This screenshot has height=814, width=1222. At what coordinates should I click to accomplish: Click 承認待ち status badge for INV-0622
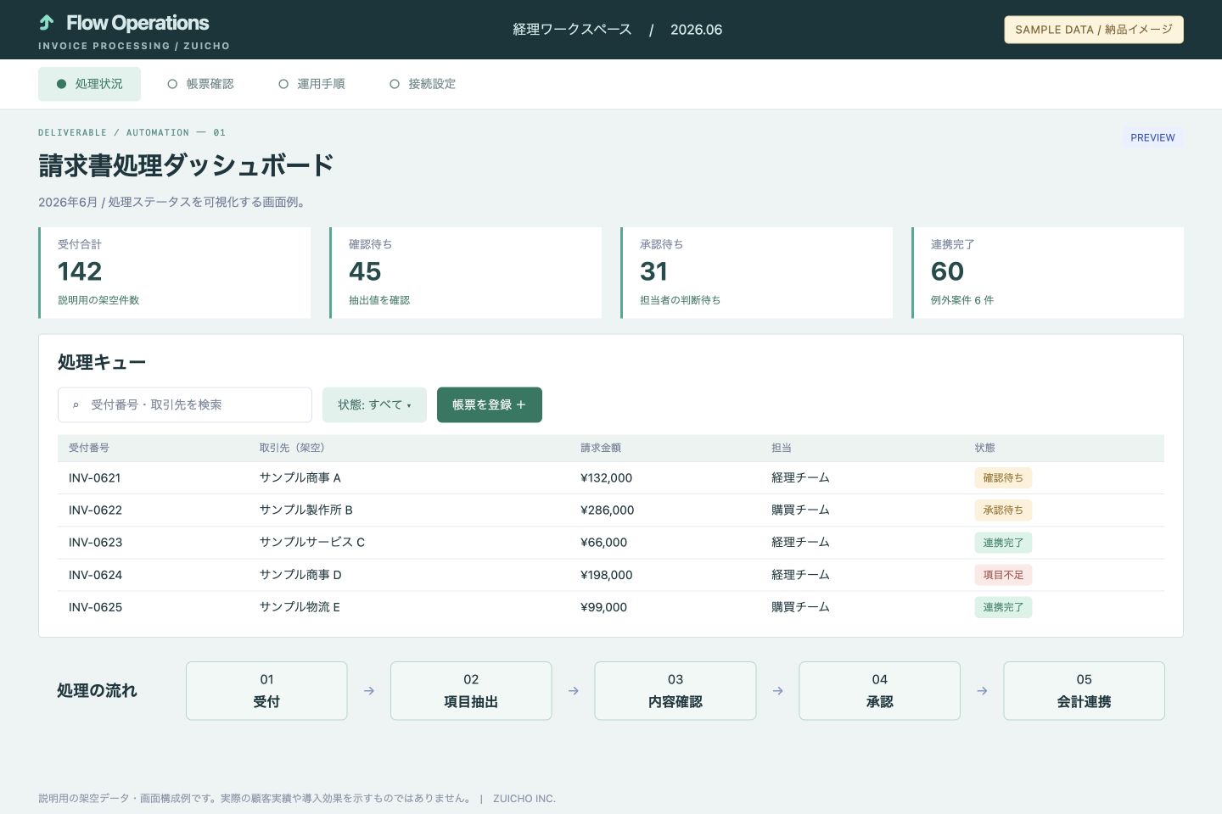point(1003,510)
